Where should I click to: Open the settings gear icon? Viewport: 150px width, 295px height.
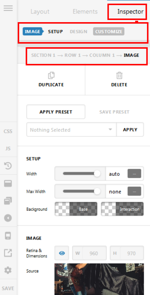pyautogui.click(x=8, y=270)
